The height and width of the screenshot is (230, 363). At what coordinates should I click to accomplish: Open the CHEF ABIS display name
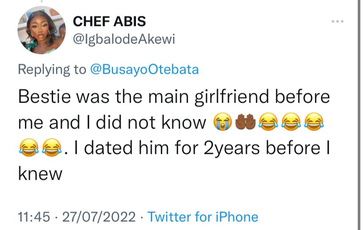[x=109, y=21]
